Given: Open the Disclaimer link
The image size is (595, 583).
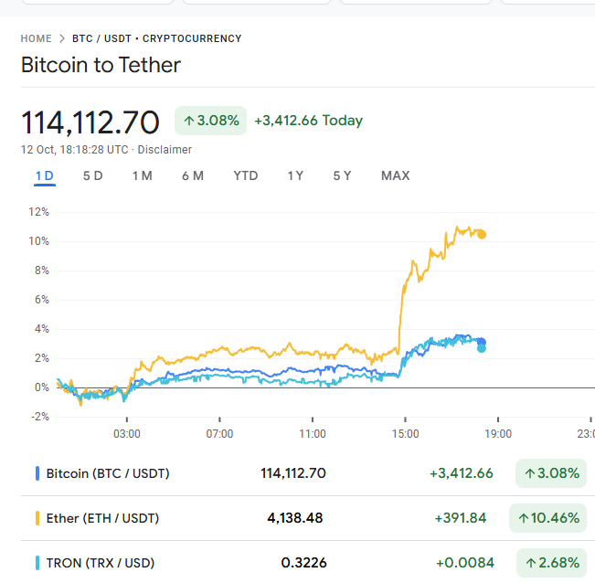Looking at the screenshot, I should pyautogui.click(x=165, y=149).
